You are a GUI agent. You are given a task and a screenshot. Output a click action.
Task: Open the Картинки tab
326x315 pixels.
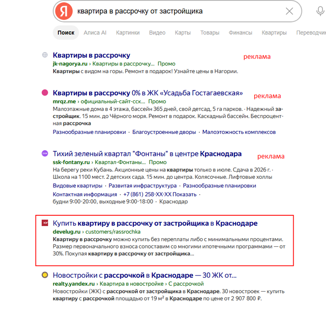pyautogui.click(x=128, y=33)
